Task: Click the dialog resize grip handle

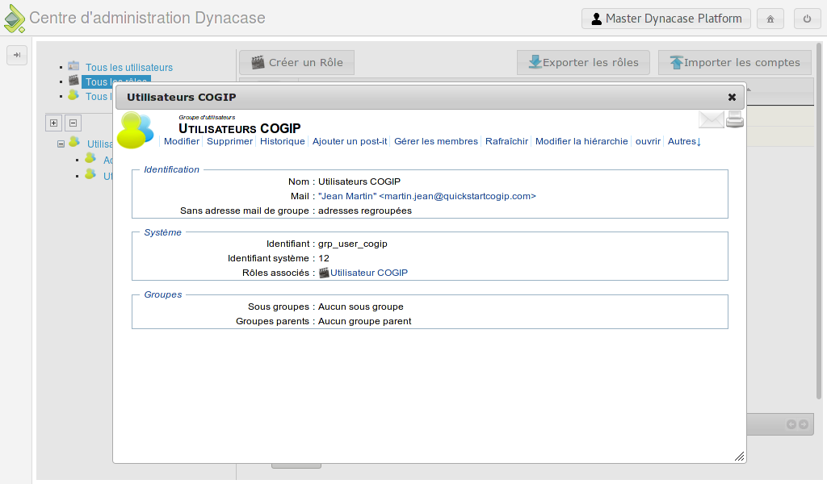Action: [740, 457]
